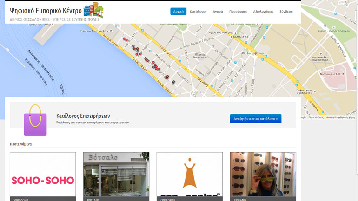
Task: Click the purple shopping bag icon
Action: click(35, 120)
